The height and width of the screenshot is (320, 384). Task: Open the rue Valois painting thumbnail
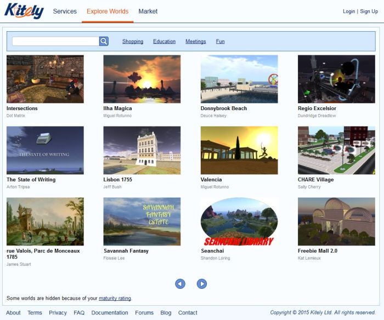pyautogui.click(x=45, y=221)
